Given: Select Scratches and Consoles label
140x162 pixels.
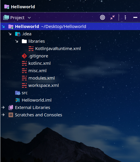Looking at the screenshot, I should [x=39, y=115].
